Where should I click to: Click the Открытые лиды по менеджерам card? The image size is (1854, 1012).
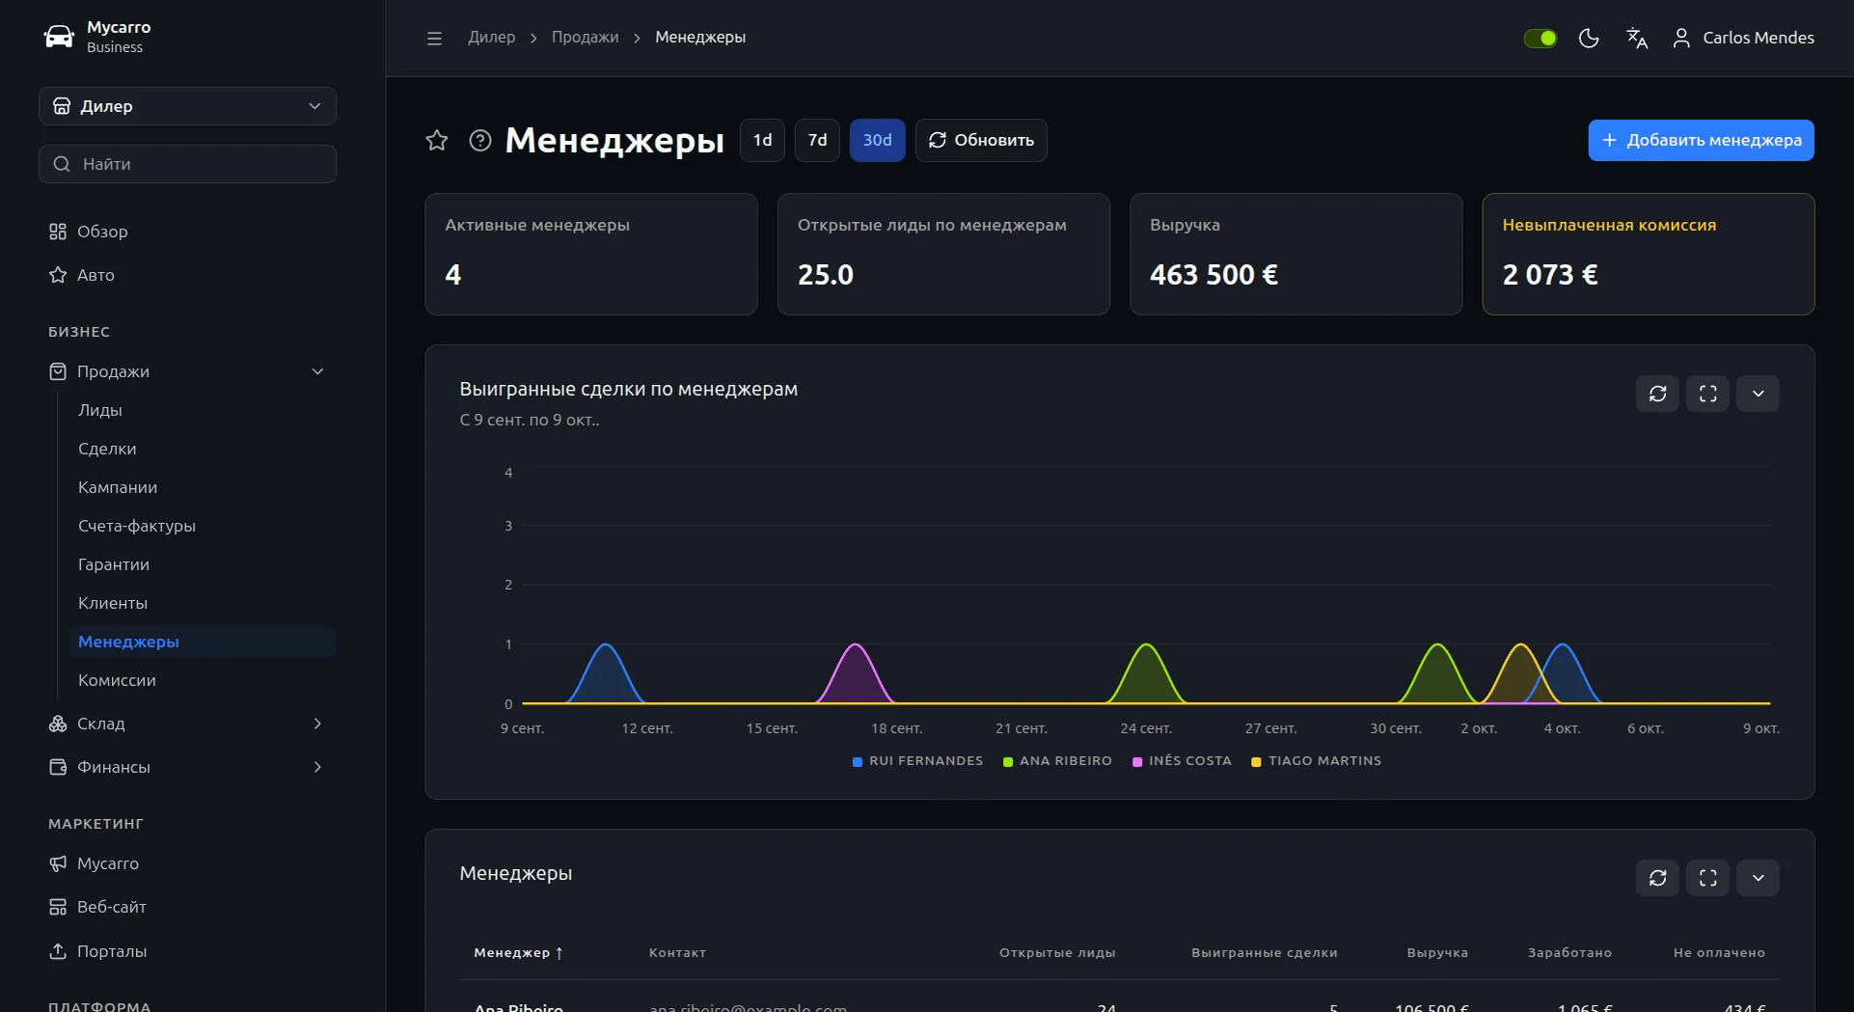click(943, 255)
